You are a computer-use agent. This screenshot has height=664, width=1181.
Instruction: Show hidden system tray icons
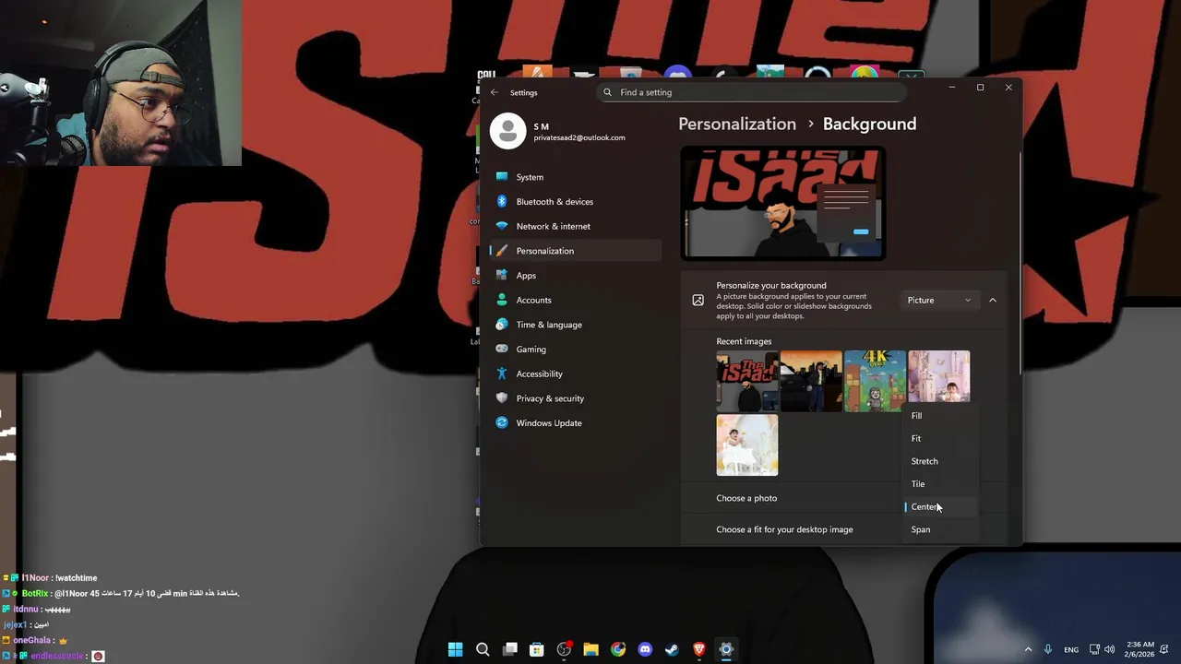[1028, 649]
